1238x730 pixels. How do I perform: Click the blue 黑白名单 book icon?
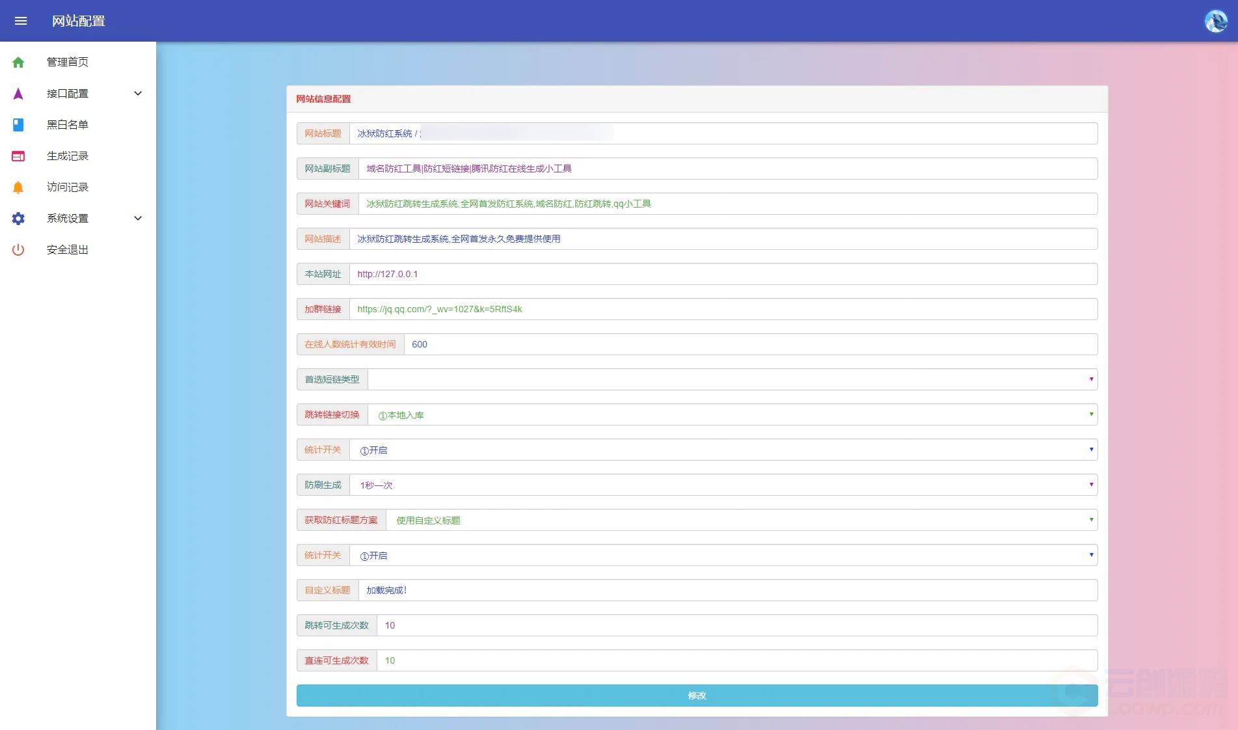(x=18, y=125)
